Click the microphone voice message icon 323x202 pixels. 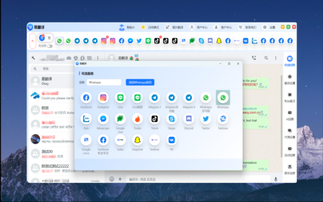pyautogui.click(x=276, y=179)
